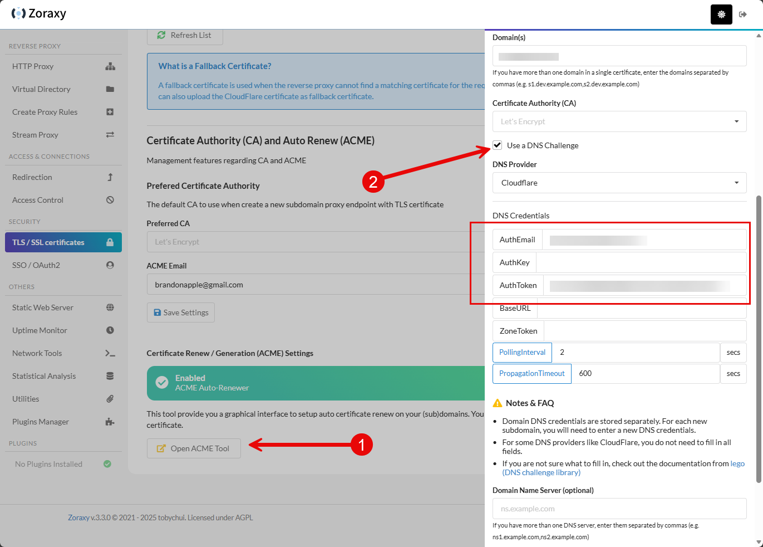Click the PollingInterval value field
Image resolution: width=763 pixels, height=547 pixels.
[x=636, y=353]
